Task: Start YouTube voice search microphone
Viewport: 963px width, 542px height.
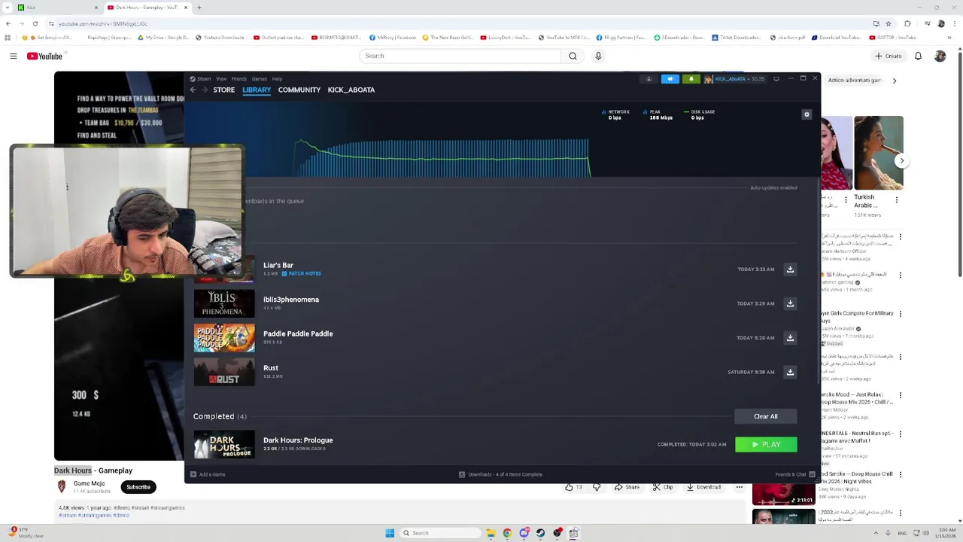Action: click(x=598, y=56)
